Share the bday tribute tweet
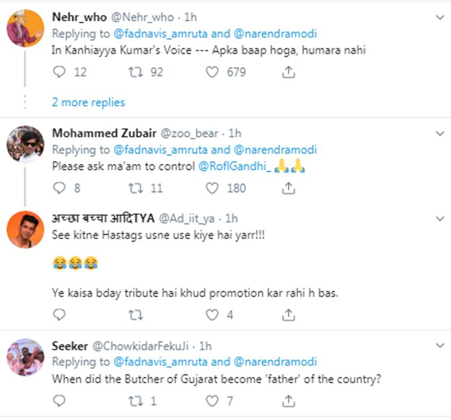Screen dimensions: 451x420 pos(288,315)
